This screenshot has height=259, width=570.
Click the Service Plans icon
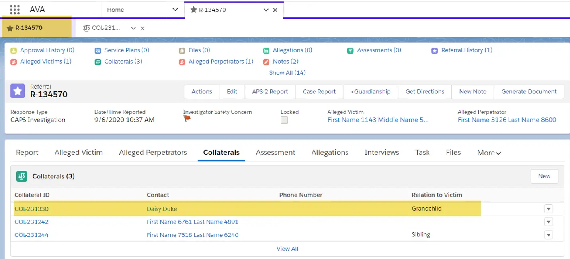(x=98, y=50)
